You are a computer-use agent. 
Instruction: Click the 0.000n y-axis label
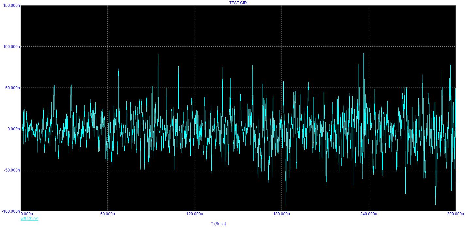pos(13,129)
